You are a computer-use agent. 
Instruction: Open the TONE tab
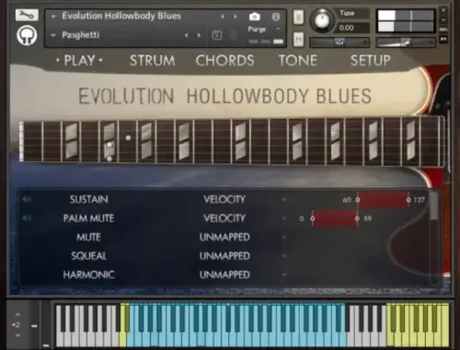(298, 61)
